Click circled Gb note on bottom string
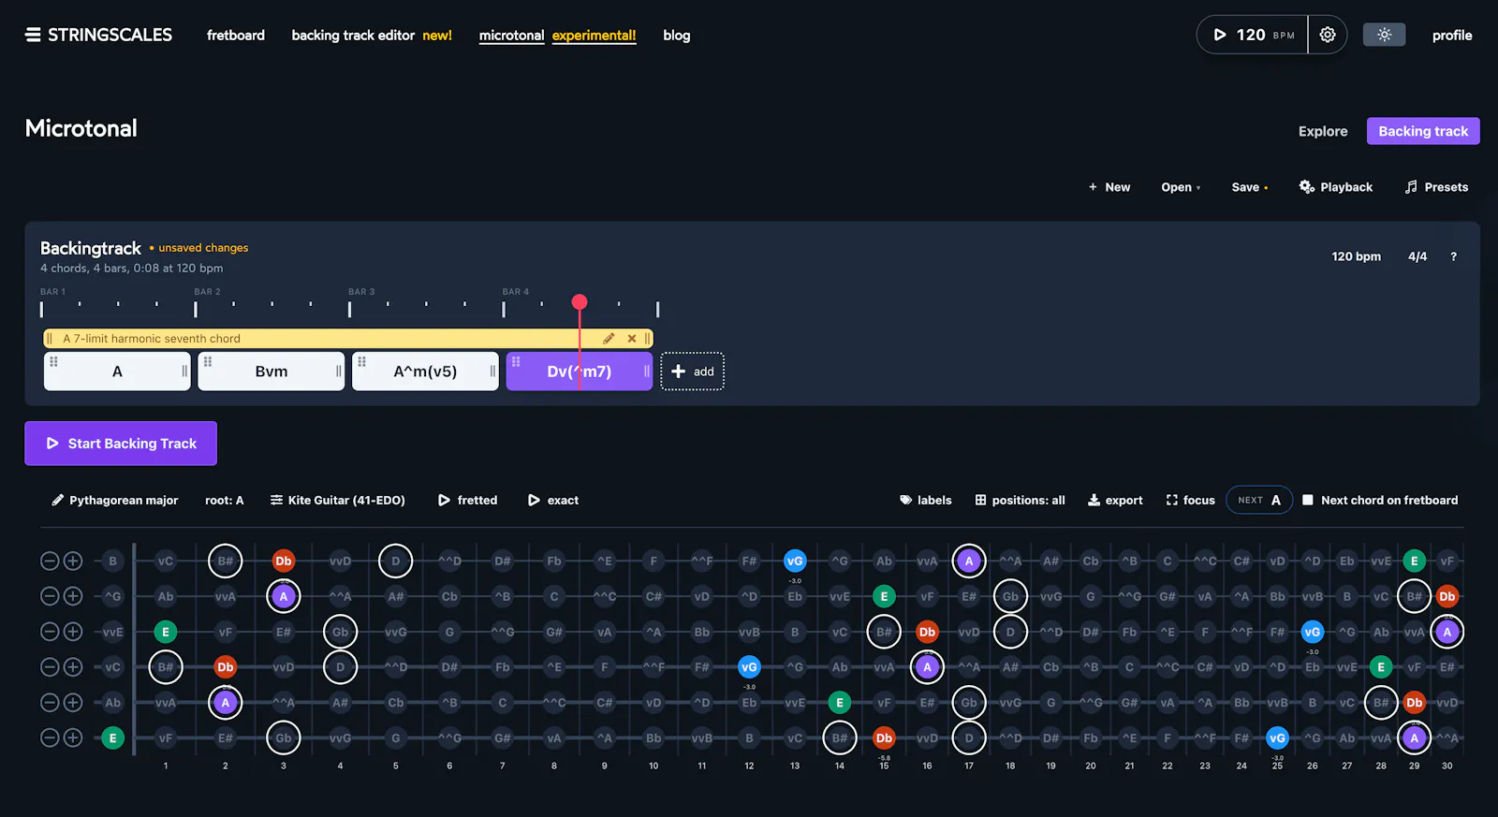This screenshot has height=817, width=1498. click(x=284, y=738)
